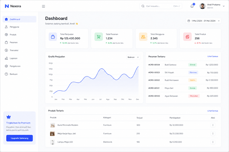Image resolution: width=229 pixels, height=152 pixels.
Task: Go to Pengguna in the sidebar
Action: pyautogui.click(x=19, y=27)
